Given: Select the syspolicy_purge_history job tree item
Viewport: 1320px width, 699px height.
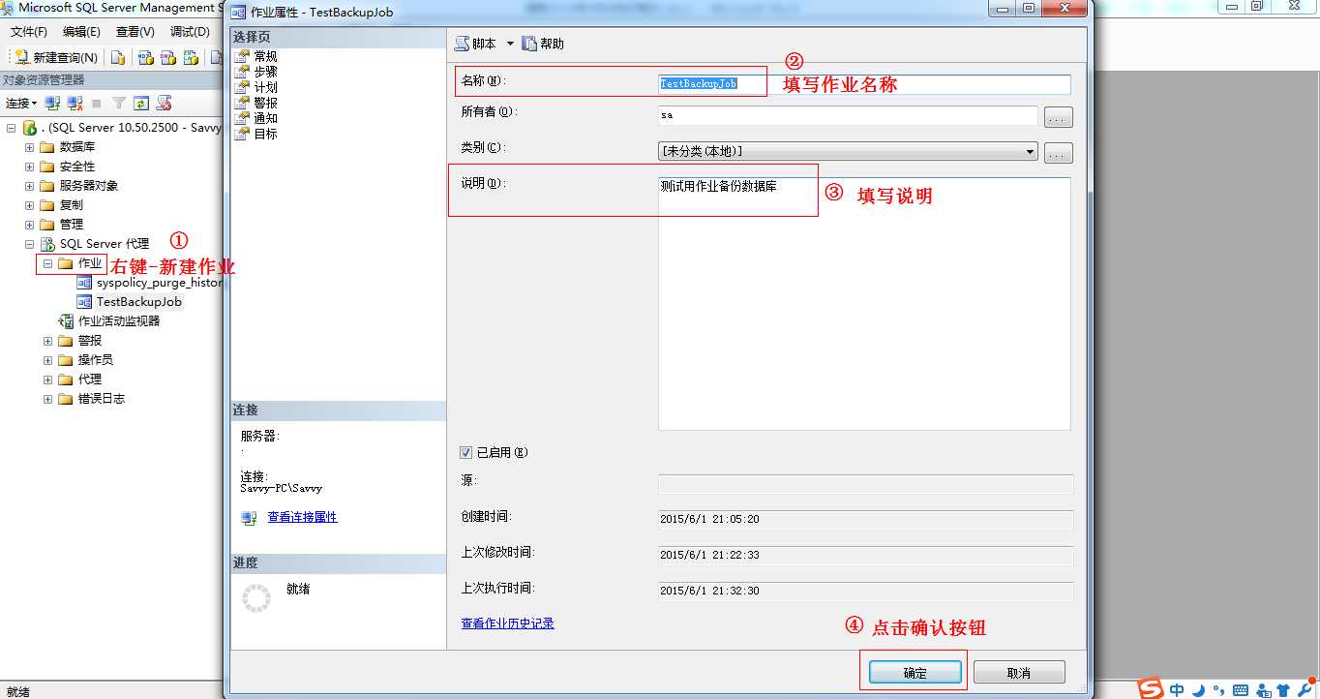Looking at the screenshot, I should coord(159,283).
